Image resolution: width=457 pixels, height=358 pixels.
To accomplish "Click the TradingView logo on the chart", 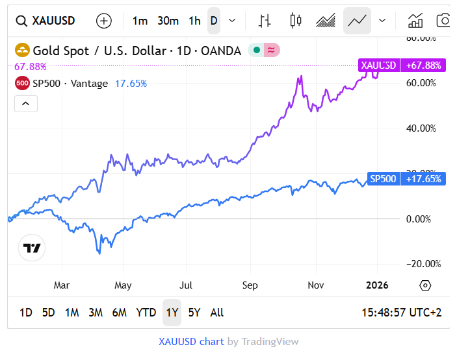I will click(32, 248).
